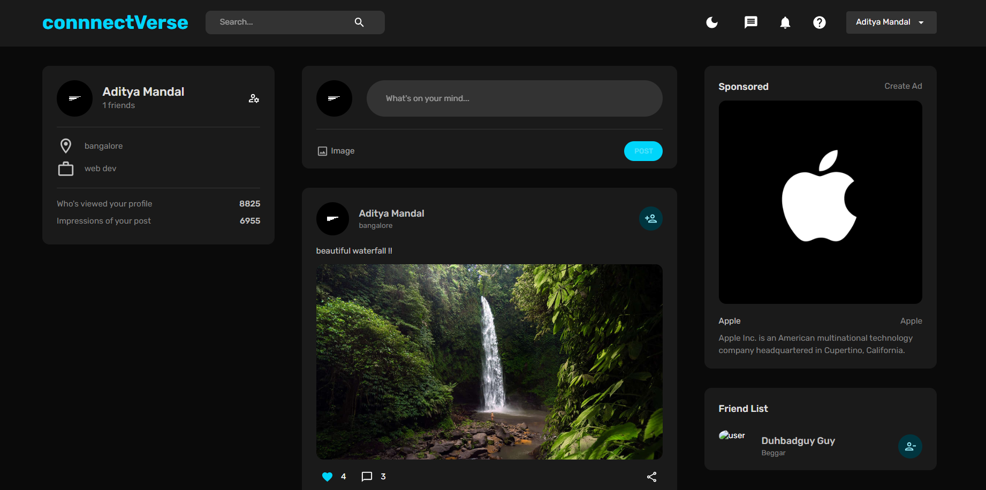Toggle the like heart on the waterfall post
The height and width of the screenshot is (490, 986).
(x=327, y=476)
